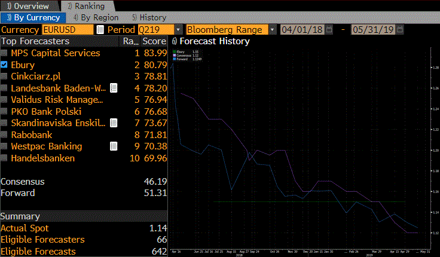This screenshot has width=440, height=257.
Task: Click the score 80.79 in the Ebury row
Action: coord(155,65)
